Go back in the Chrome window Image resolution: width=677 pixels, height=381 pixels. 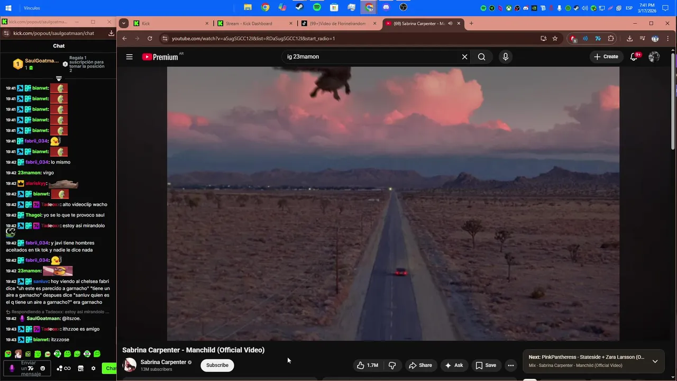pos(124,38)
